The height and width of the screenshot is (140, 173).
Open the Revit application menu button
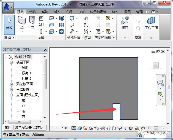[8, 8]
